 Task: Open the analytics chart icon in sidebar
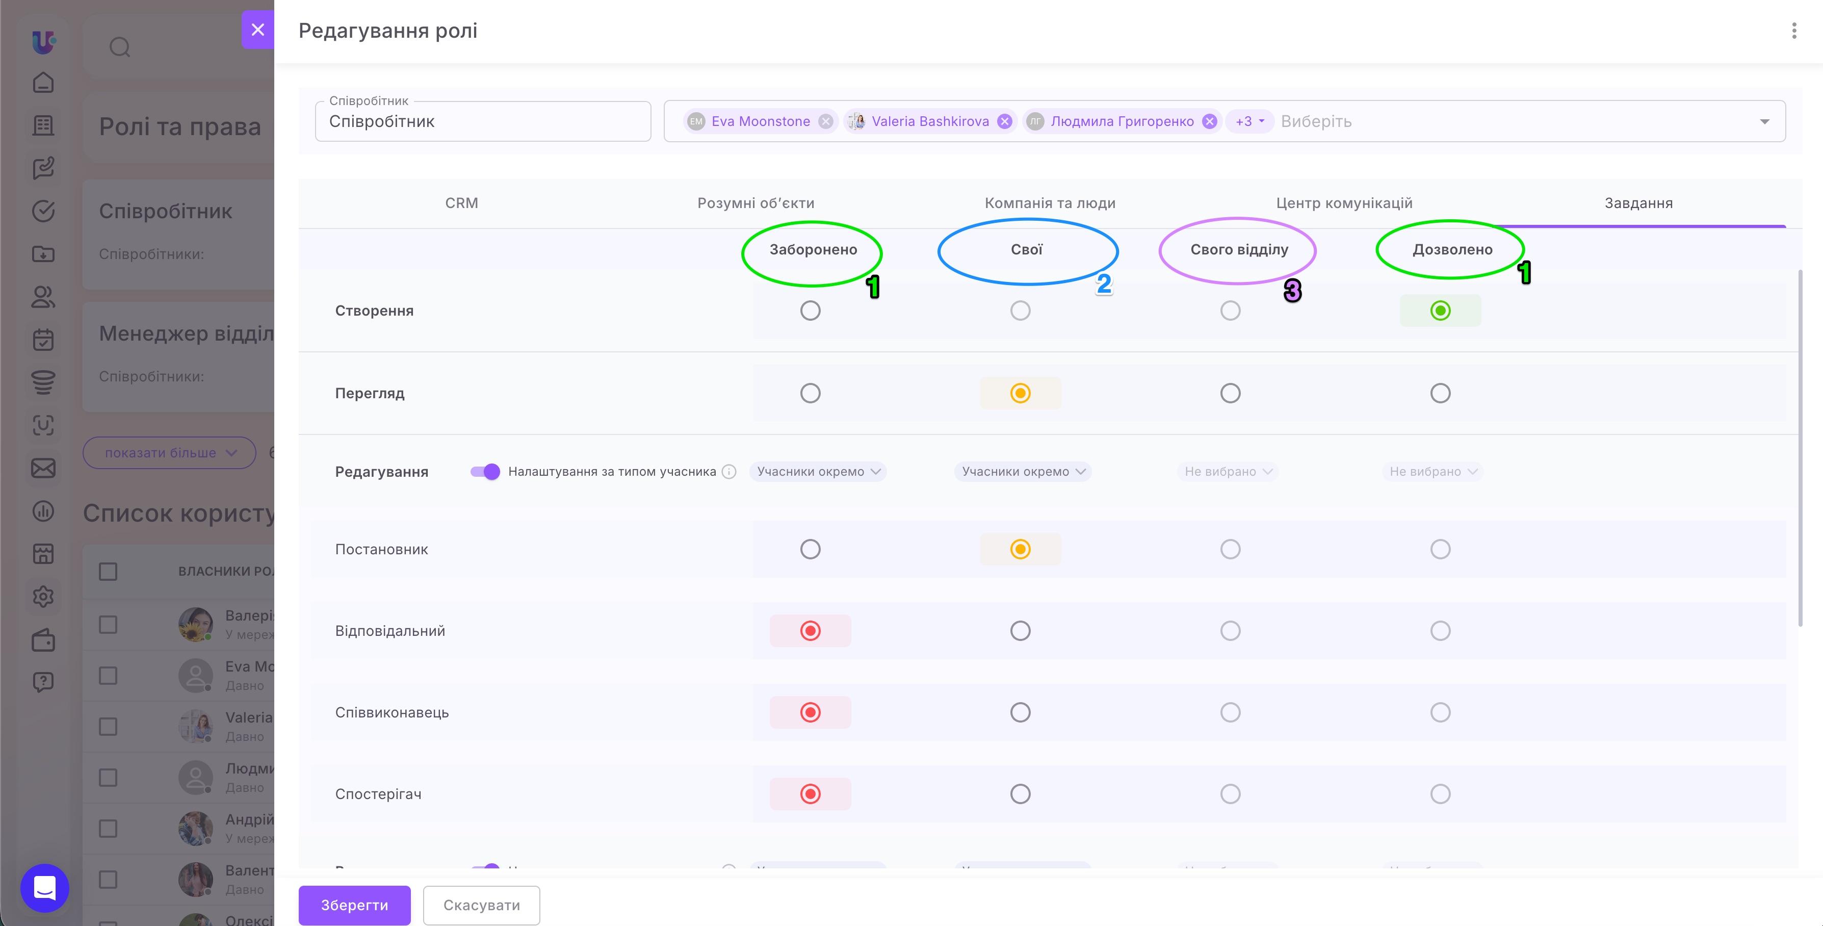(x=43, y=511)
